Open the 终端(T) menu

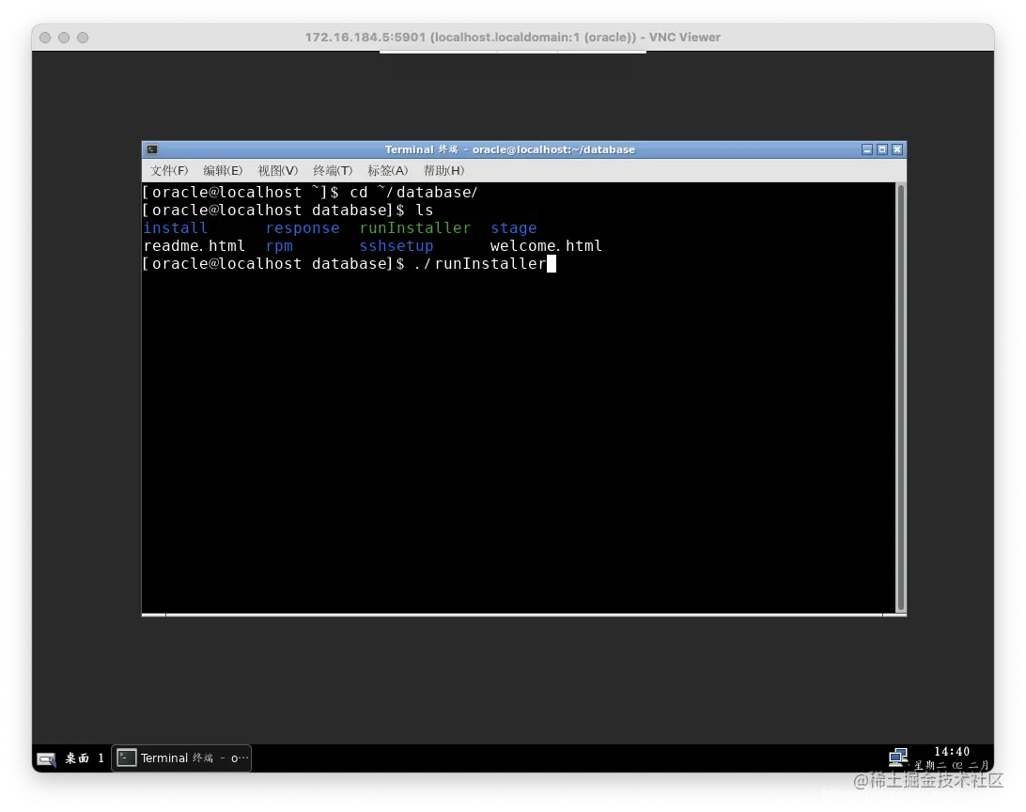[x=333, y=171]
